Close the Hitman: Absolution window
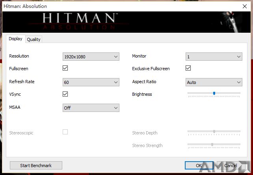 [x=245, y=6]
